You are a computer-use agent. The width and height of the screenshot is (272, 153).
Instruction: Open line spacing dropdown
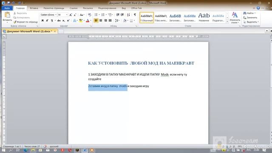coord(117,20)
